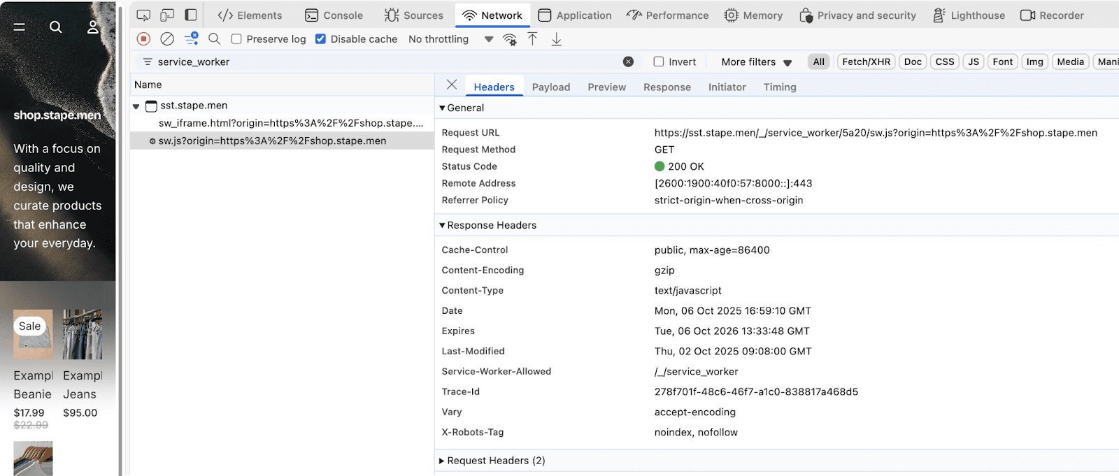Switch to the Payload tab

550,87
